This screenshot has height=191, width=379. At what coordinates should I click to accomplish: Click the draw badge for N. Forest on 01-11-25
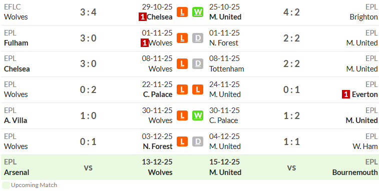(x=198, y=38)
